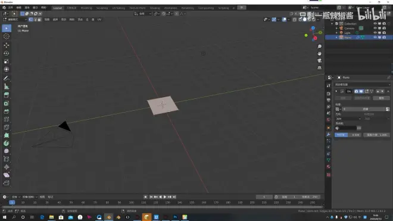Image resolution: width=393 pixels, height=221 pixels.
Task: Open the Edit Mode selector dropdown
Action: click(15, 20)
